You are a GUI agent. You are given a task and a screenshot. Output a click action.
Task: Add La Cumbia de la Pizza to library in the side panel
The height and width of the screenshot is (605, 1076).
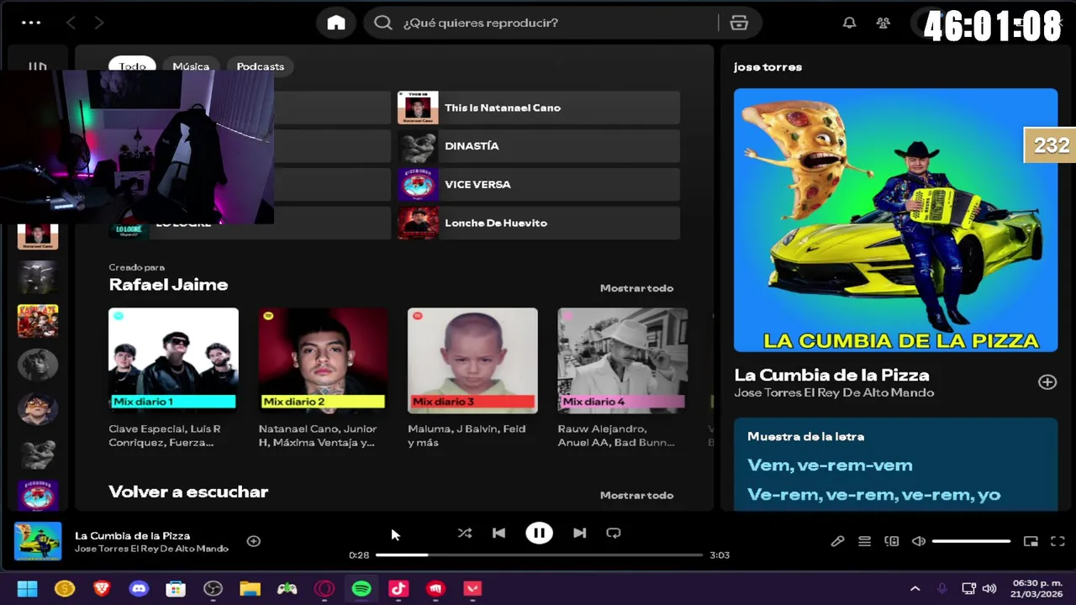click(x=1047, y=382)
